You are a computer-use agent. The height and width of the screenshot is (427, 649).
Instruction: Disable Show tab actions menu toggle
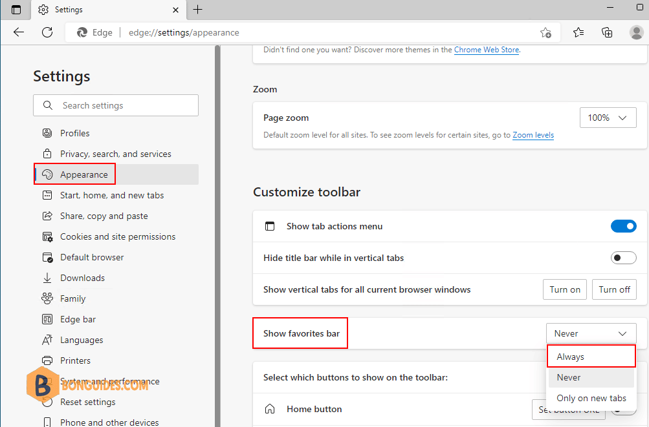623,226
